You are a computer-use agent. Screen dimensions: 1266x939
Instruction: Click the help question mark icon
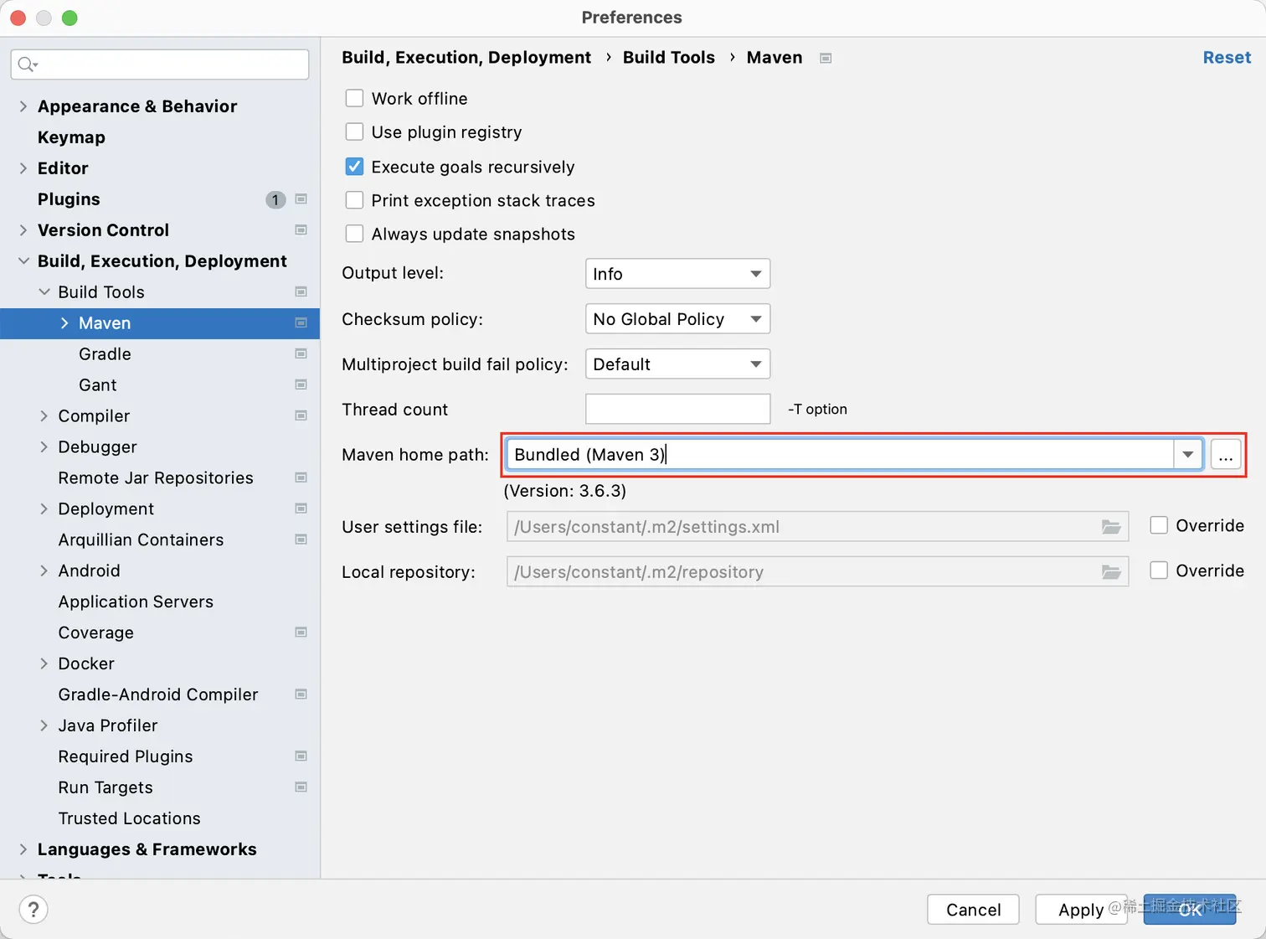33,910
